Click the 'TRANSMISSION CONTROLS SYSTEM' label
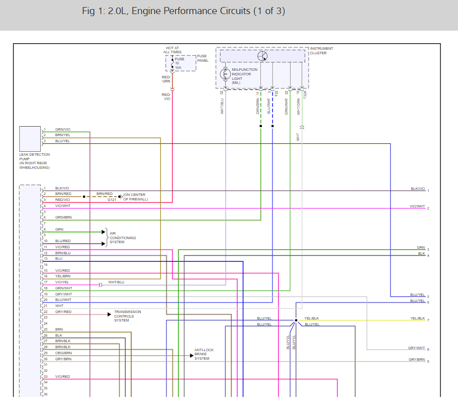Viewport: 458px width, 408px height. coord(127,316)
